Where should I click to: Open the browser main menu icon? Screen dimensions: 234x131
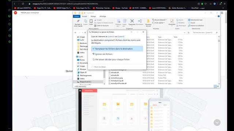[224, 4]
